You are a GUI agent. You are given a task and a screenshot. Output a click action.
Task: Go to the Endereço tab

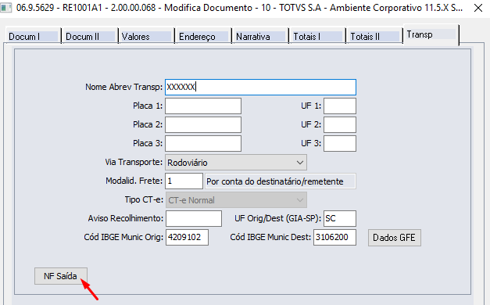click(x=203, y=36)
